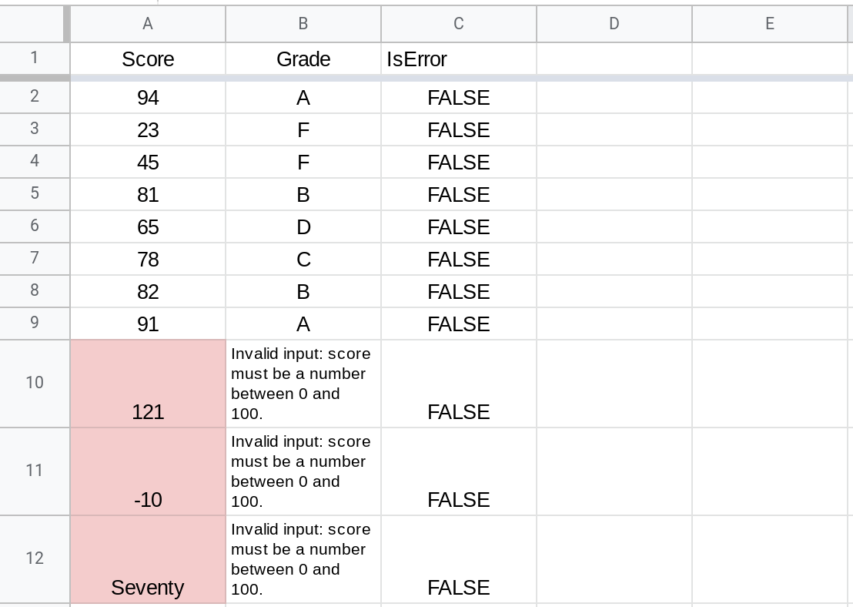Select grade A next to score 91
The height and width of the screenshot is (607, 853).
303,324
